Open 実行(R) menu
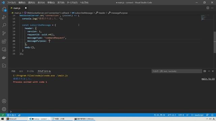The image size is (216, 121). [x=61, y=3]
